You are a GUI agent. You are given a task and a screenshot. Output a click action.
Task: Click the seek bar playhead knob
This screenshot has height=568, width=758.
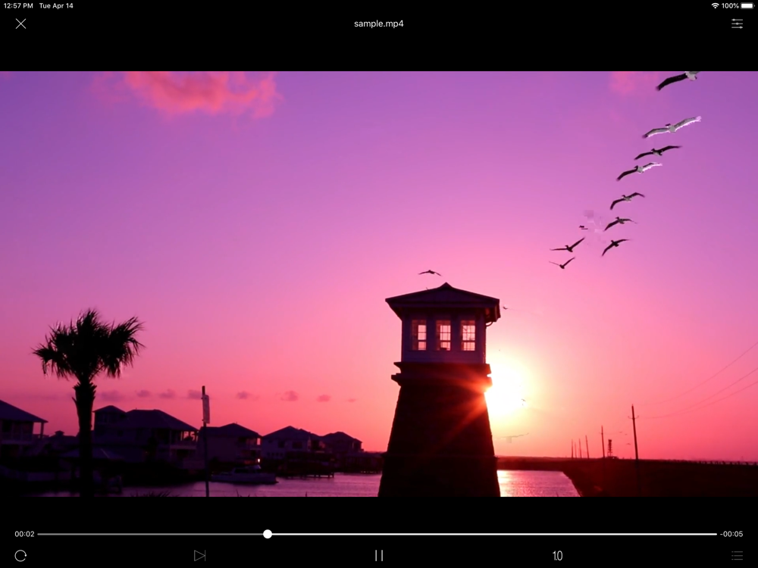point(268,534)
